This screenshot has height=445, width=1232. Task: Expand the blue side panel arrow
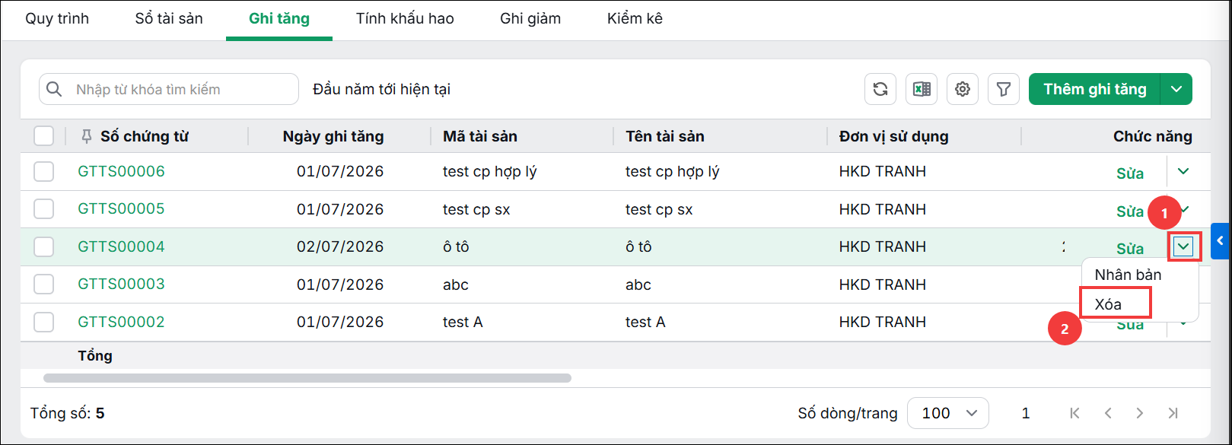(1221, 241)
